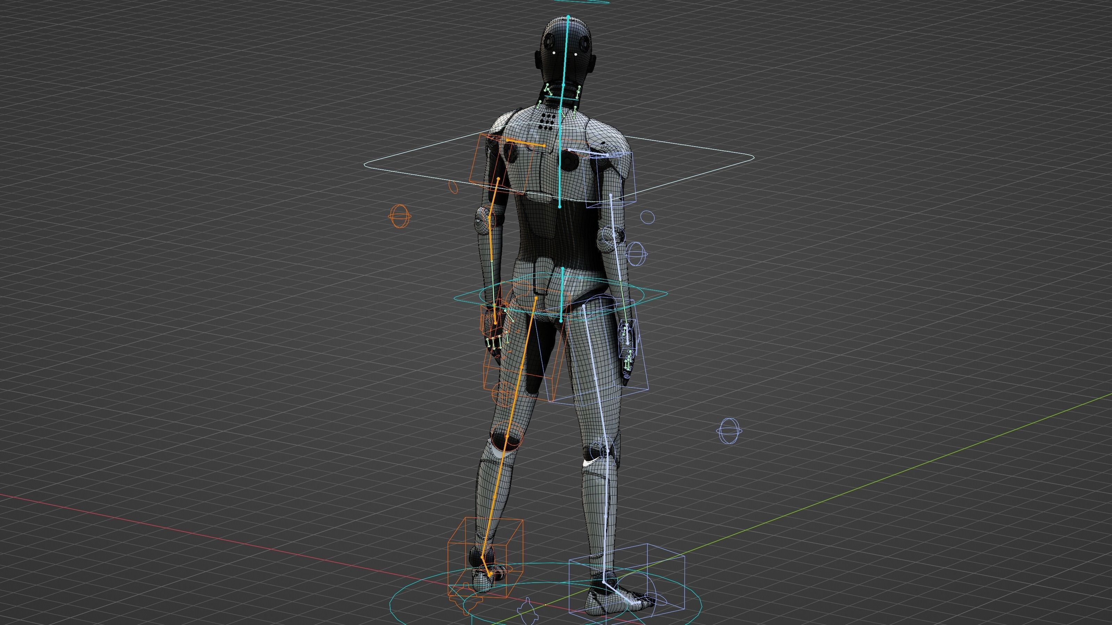Select the white right shin bone
1112x625 pixels.
(x=606, y=517)
